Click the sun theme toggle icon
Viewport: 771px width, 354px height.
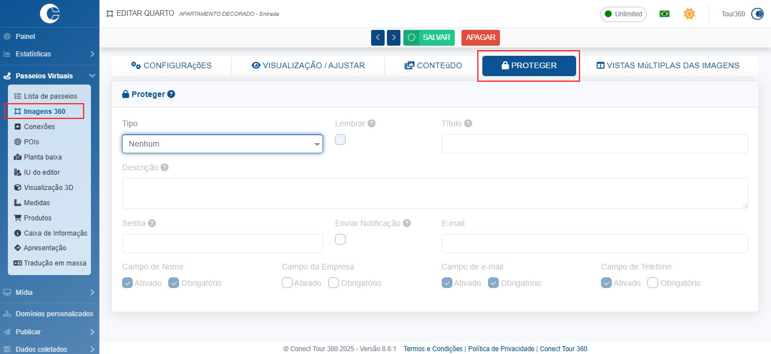(x=689, y=14)
